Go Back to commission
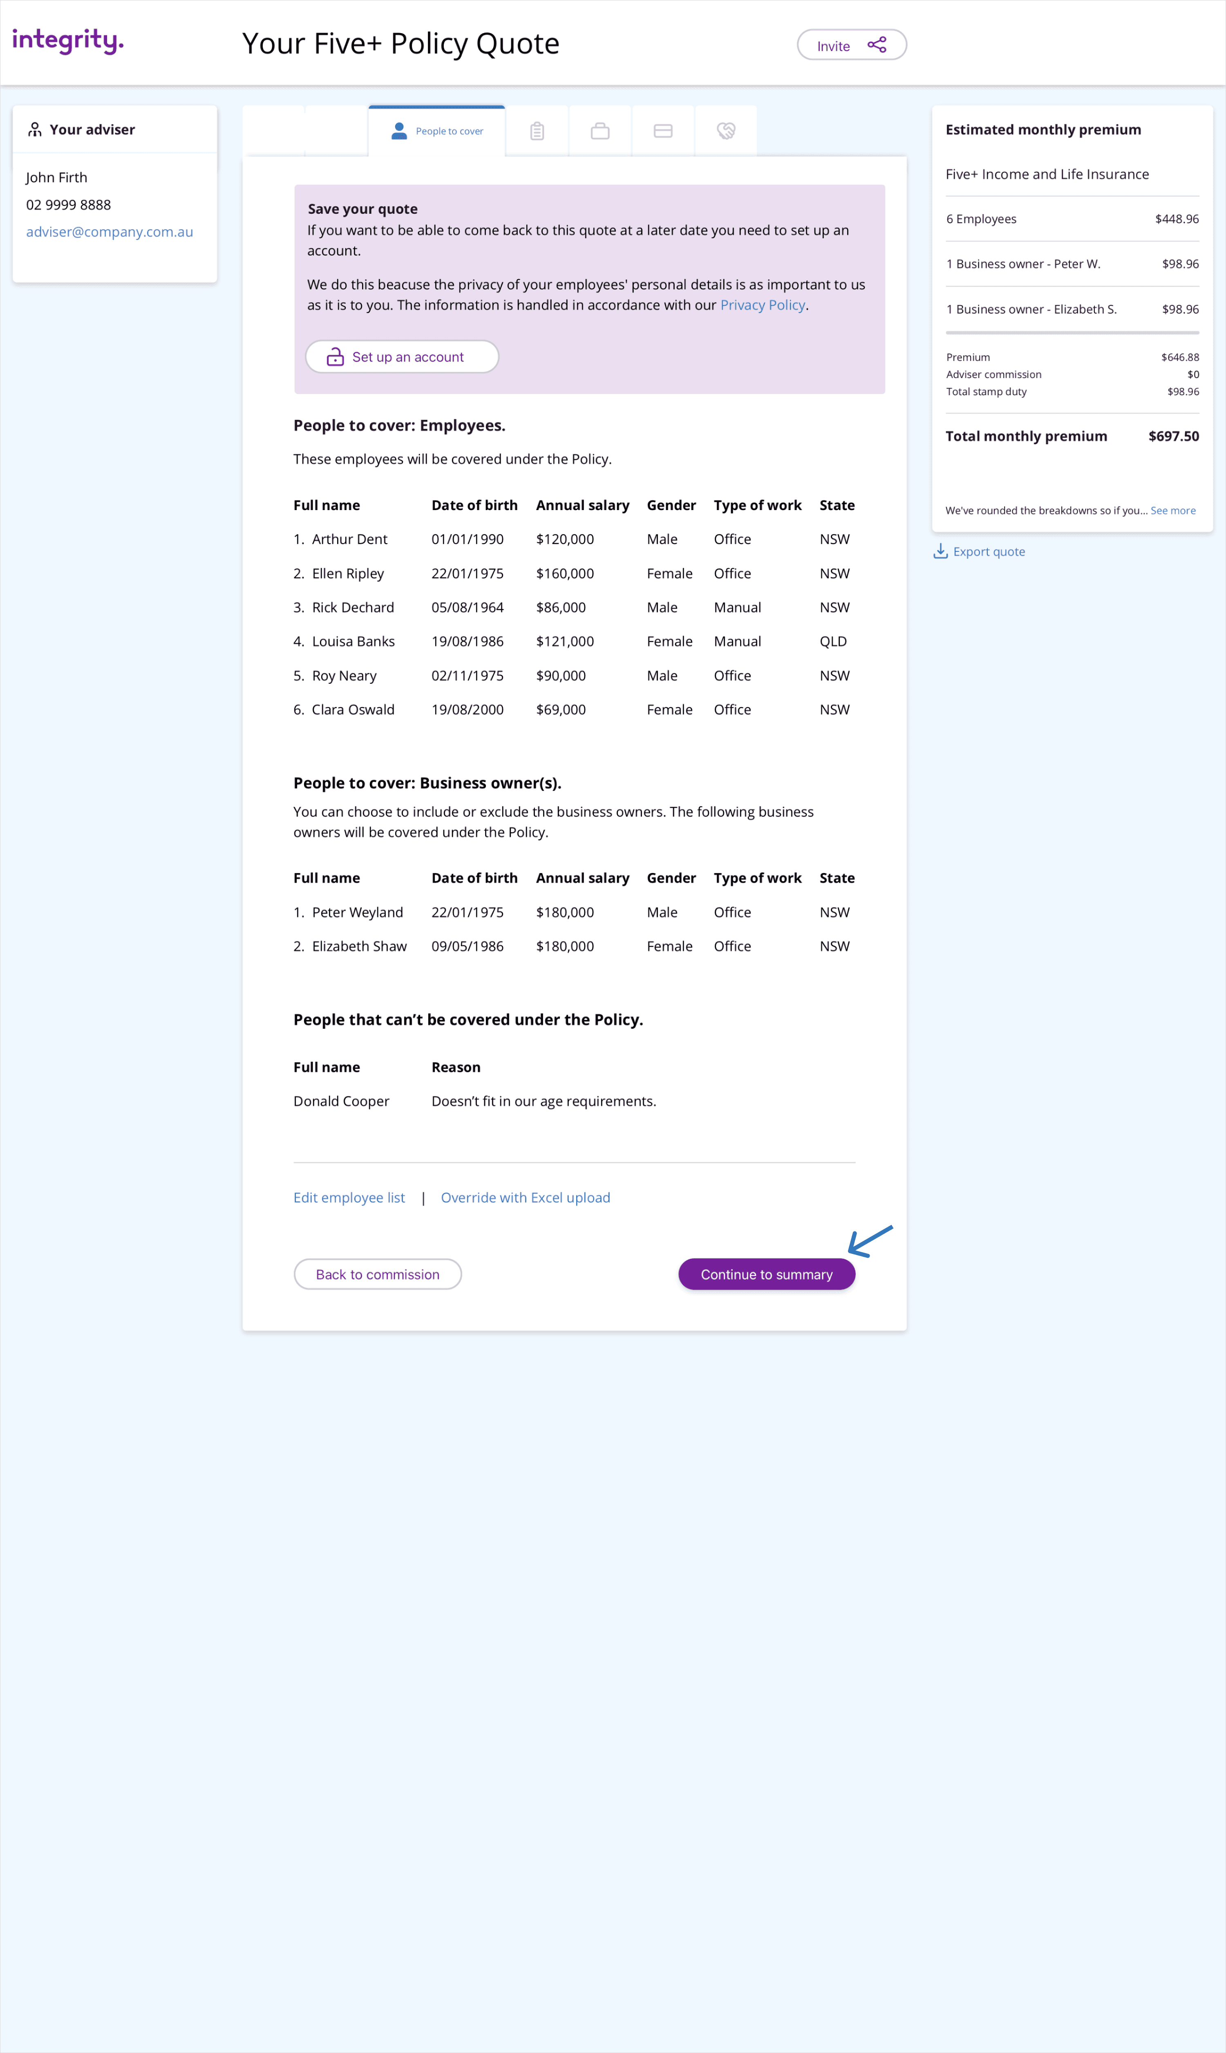This screenshot has height=2053, width=1226. [x=378, y=1274]
